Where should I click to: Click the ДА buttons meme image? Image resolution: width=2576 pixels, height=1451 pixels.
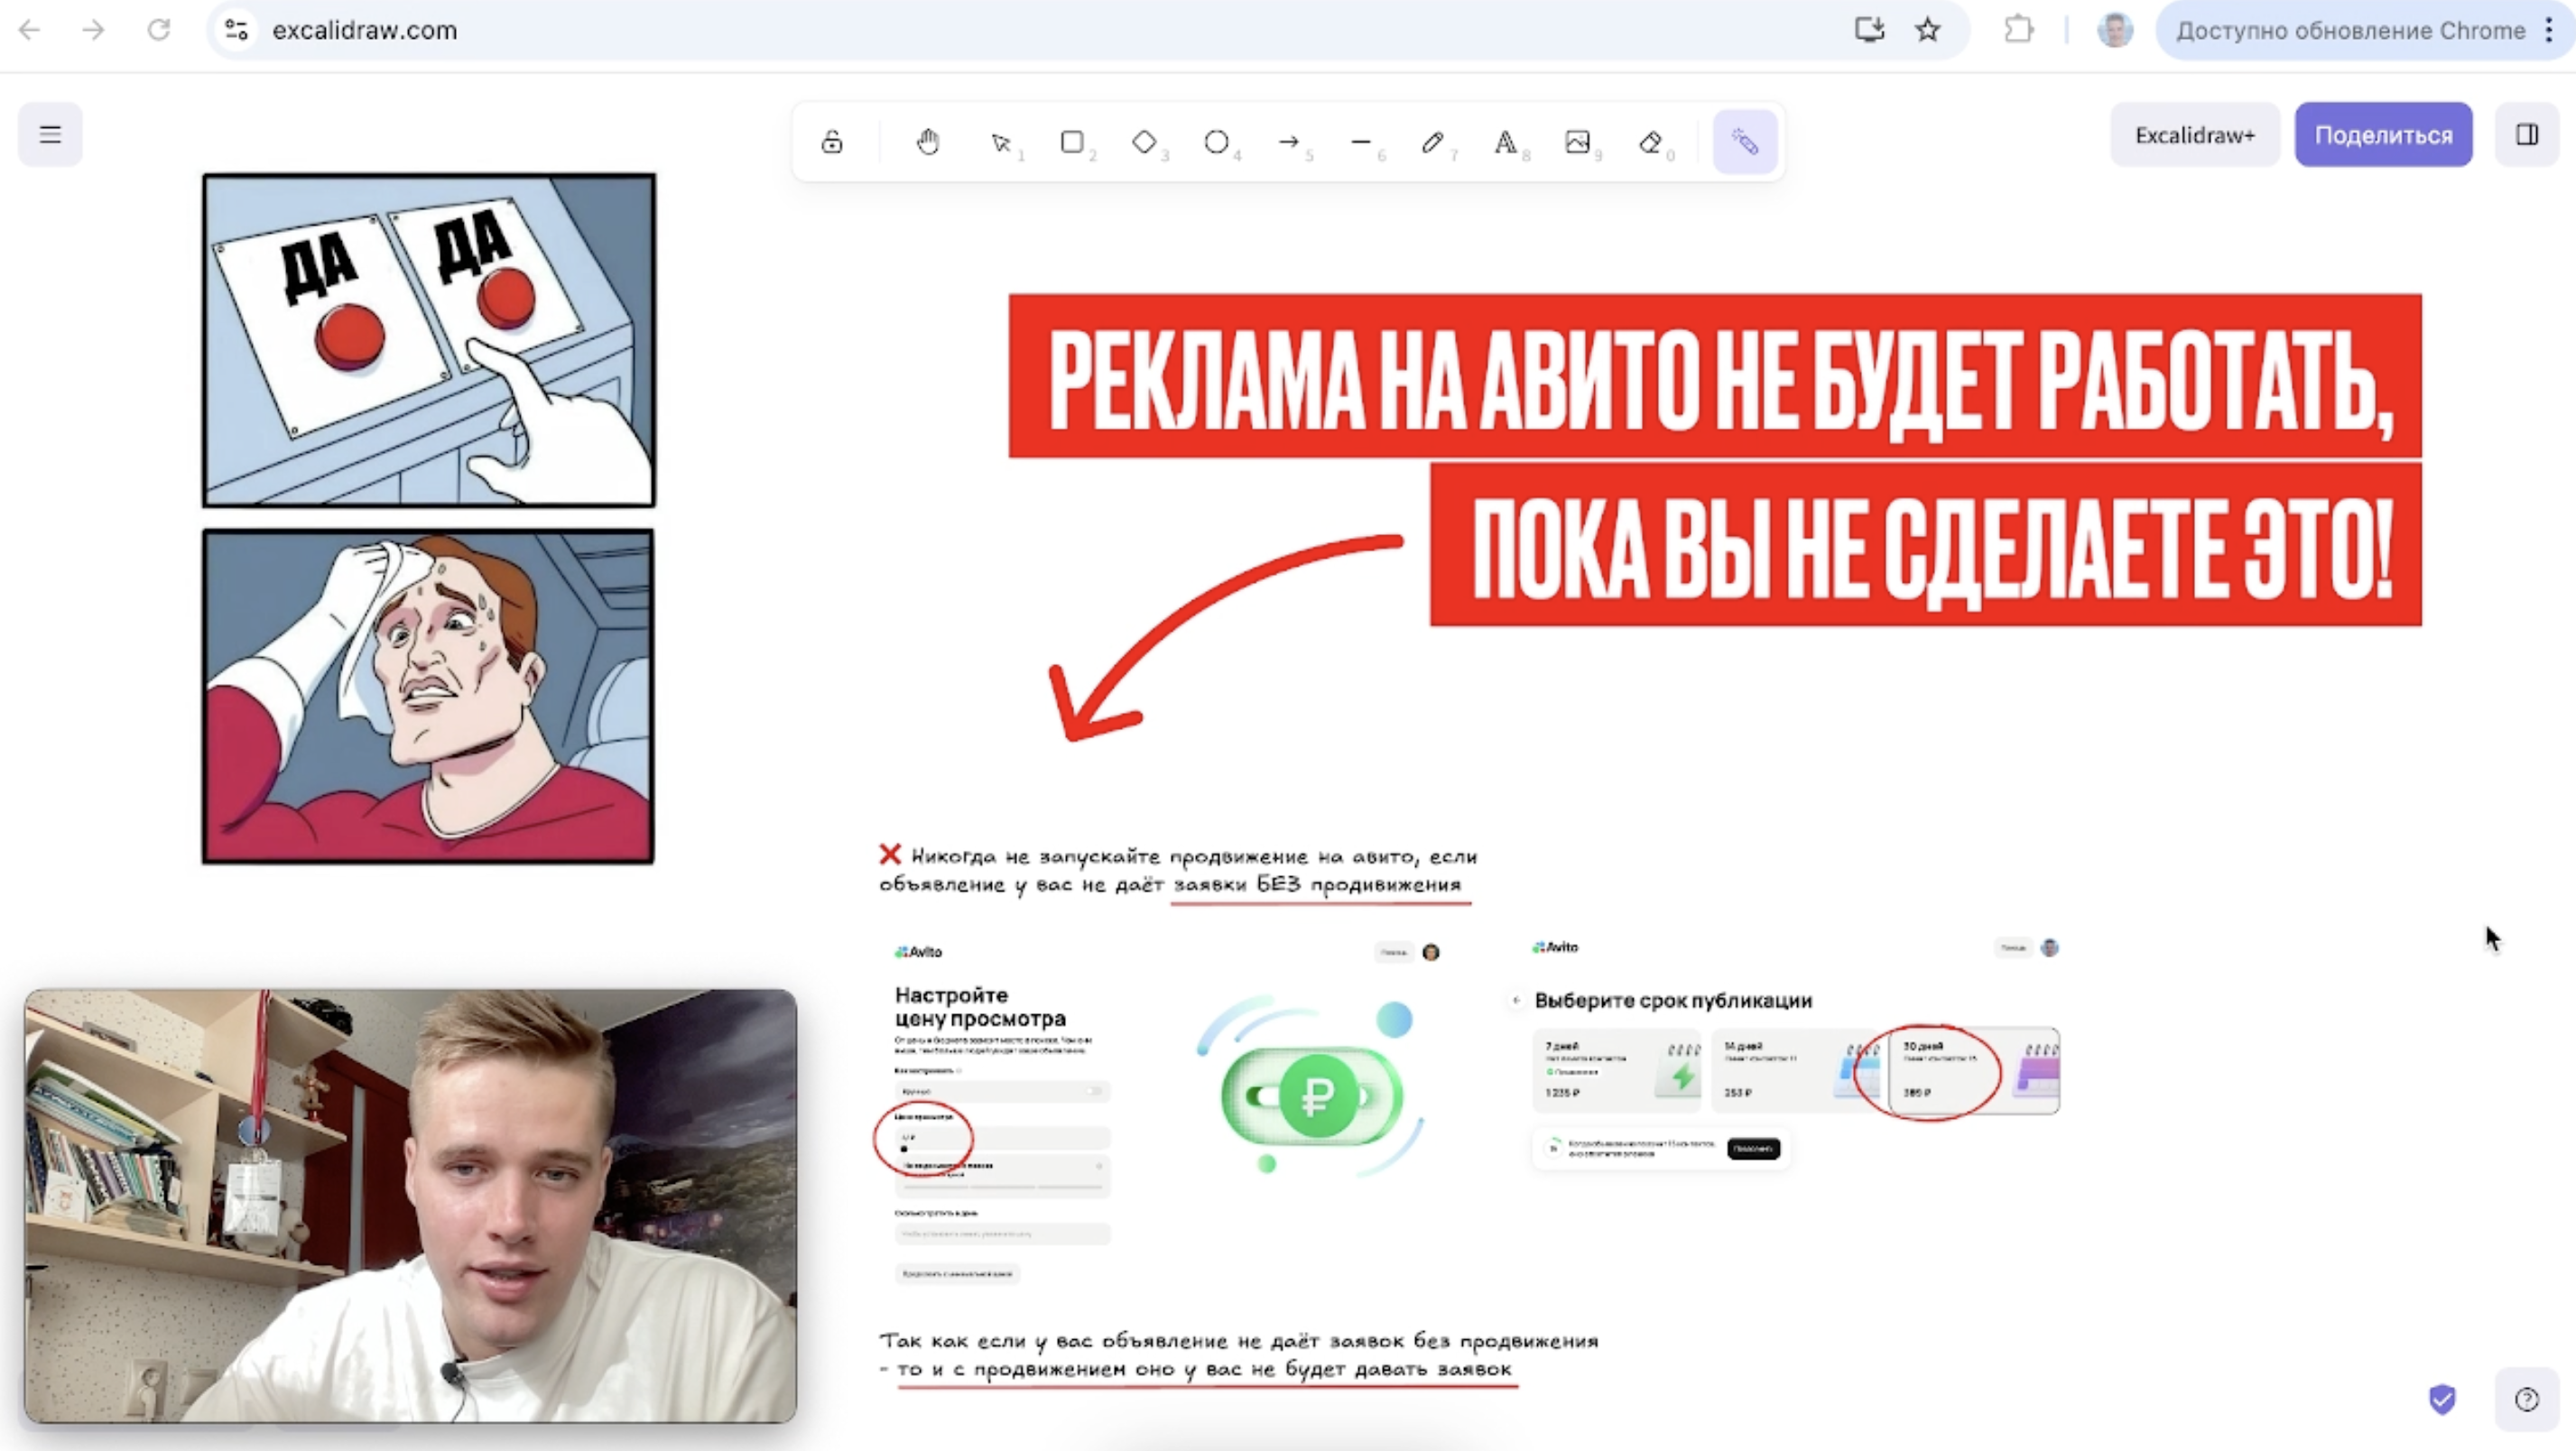429,340
